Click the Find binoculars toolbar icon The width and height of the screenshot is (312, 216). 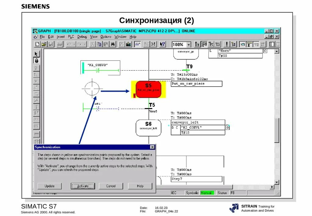click(x=113, y=44)
